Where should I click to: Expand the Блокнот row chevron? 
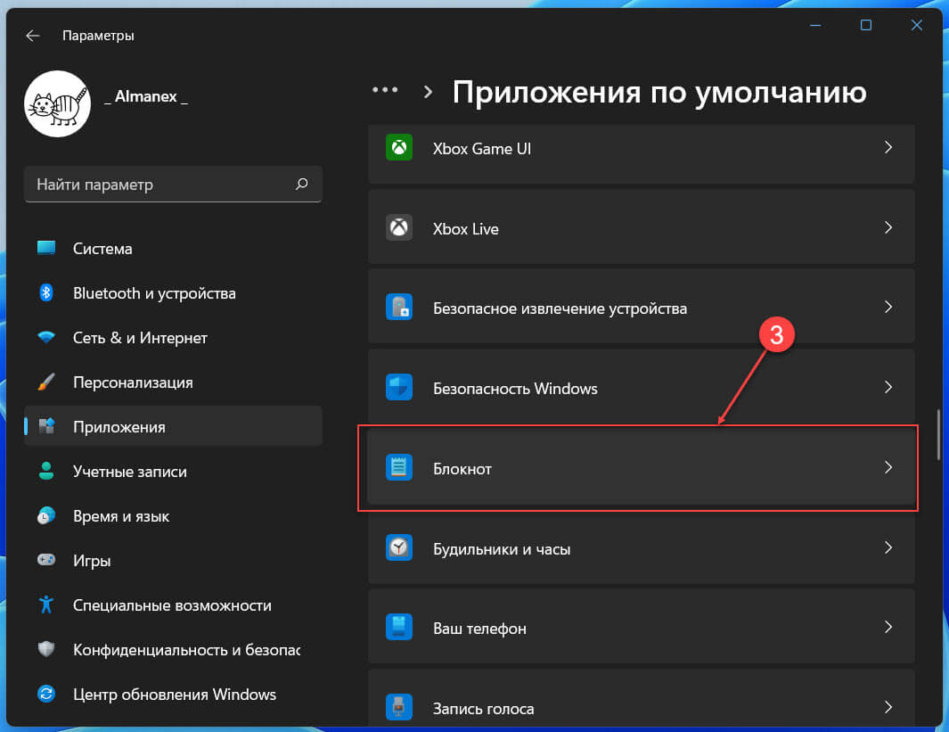[888, 467]
